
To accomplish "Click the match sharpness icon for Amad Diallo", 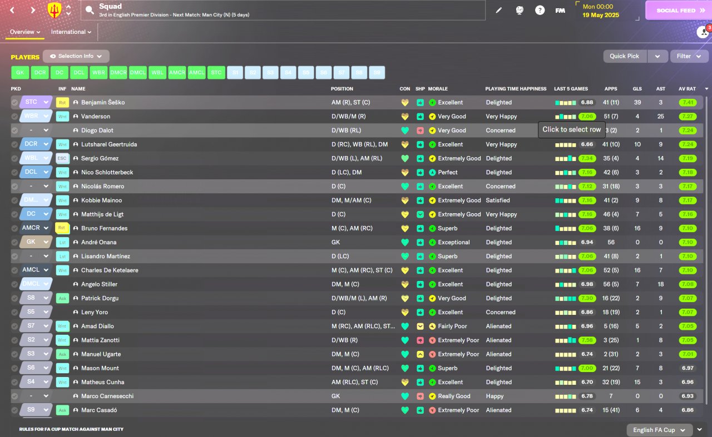I will click(x=420, y=327).
